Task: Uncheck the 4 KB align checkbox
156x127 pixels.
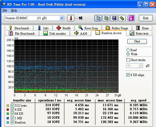Action: 128,75
